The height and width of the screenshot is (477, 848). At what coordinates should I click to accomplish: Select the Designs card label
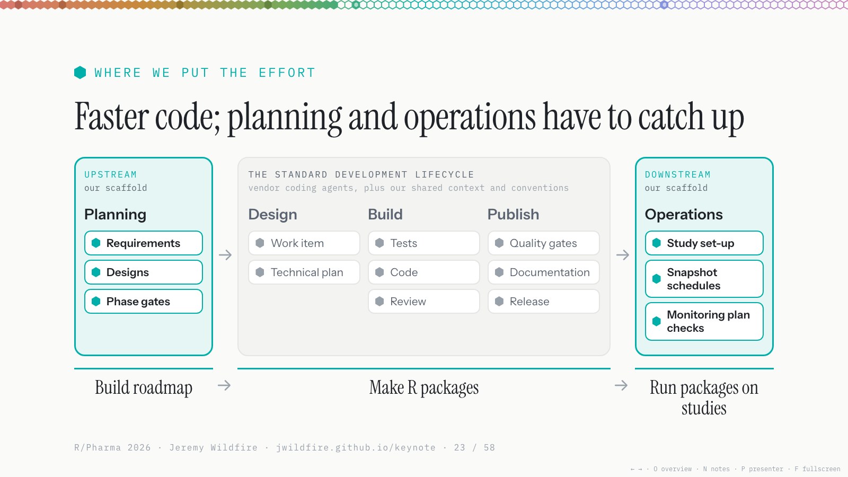click(128, 272)
